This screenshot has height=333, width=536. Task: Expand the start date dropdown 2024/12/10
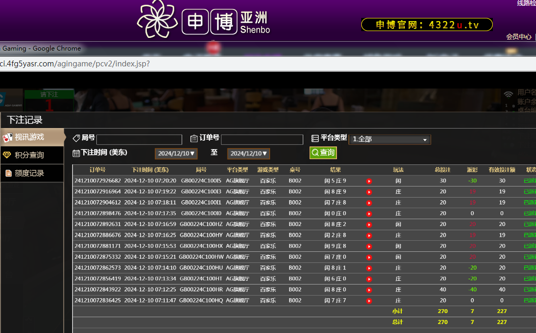pyautogui.click(x=176, y=154)
